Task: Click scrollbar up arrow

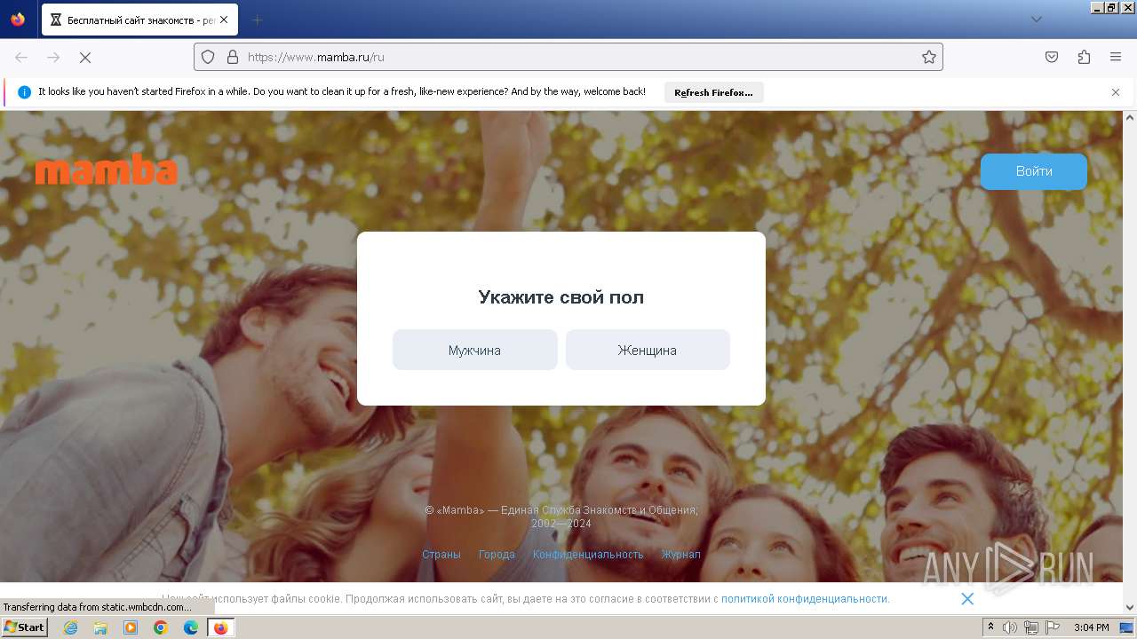Action: 1130,117
